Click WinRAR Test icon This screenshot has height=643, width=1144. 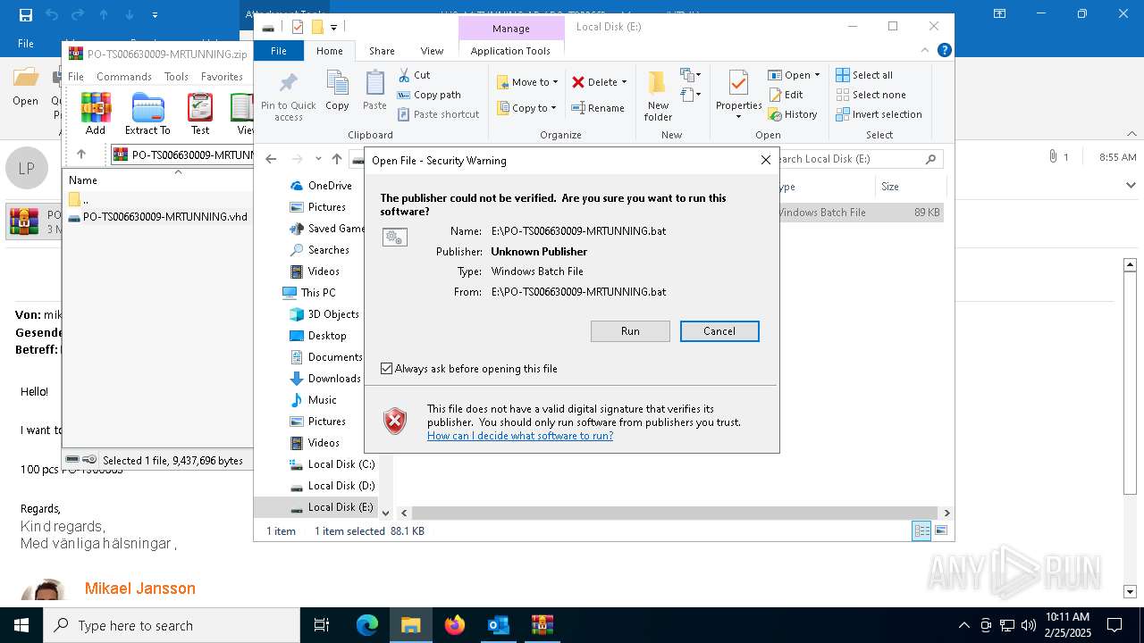point(200,113)
